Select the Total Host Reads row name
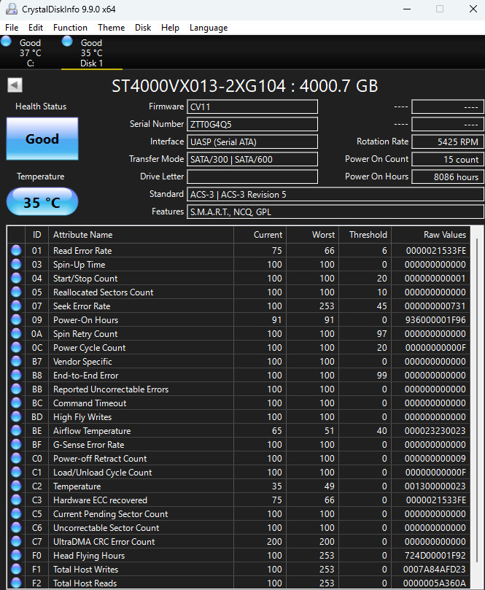485x590 pixels. coord(85,583)
